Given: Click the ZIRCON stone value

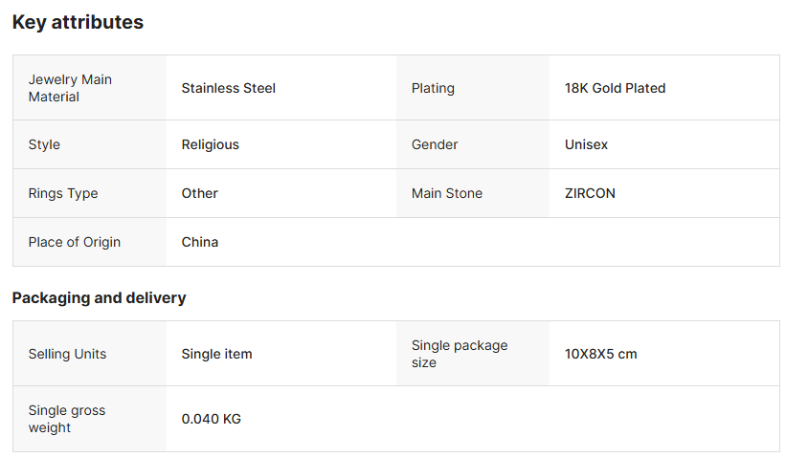Looking at the screenshot, I should [x=590, y=193].
